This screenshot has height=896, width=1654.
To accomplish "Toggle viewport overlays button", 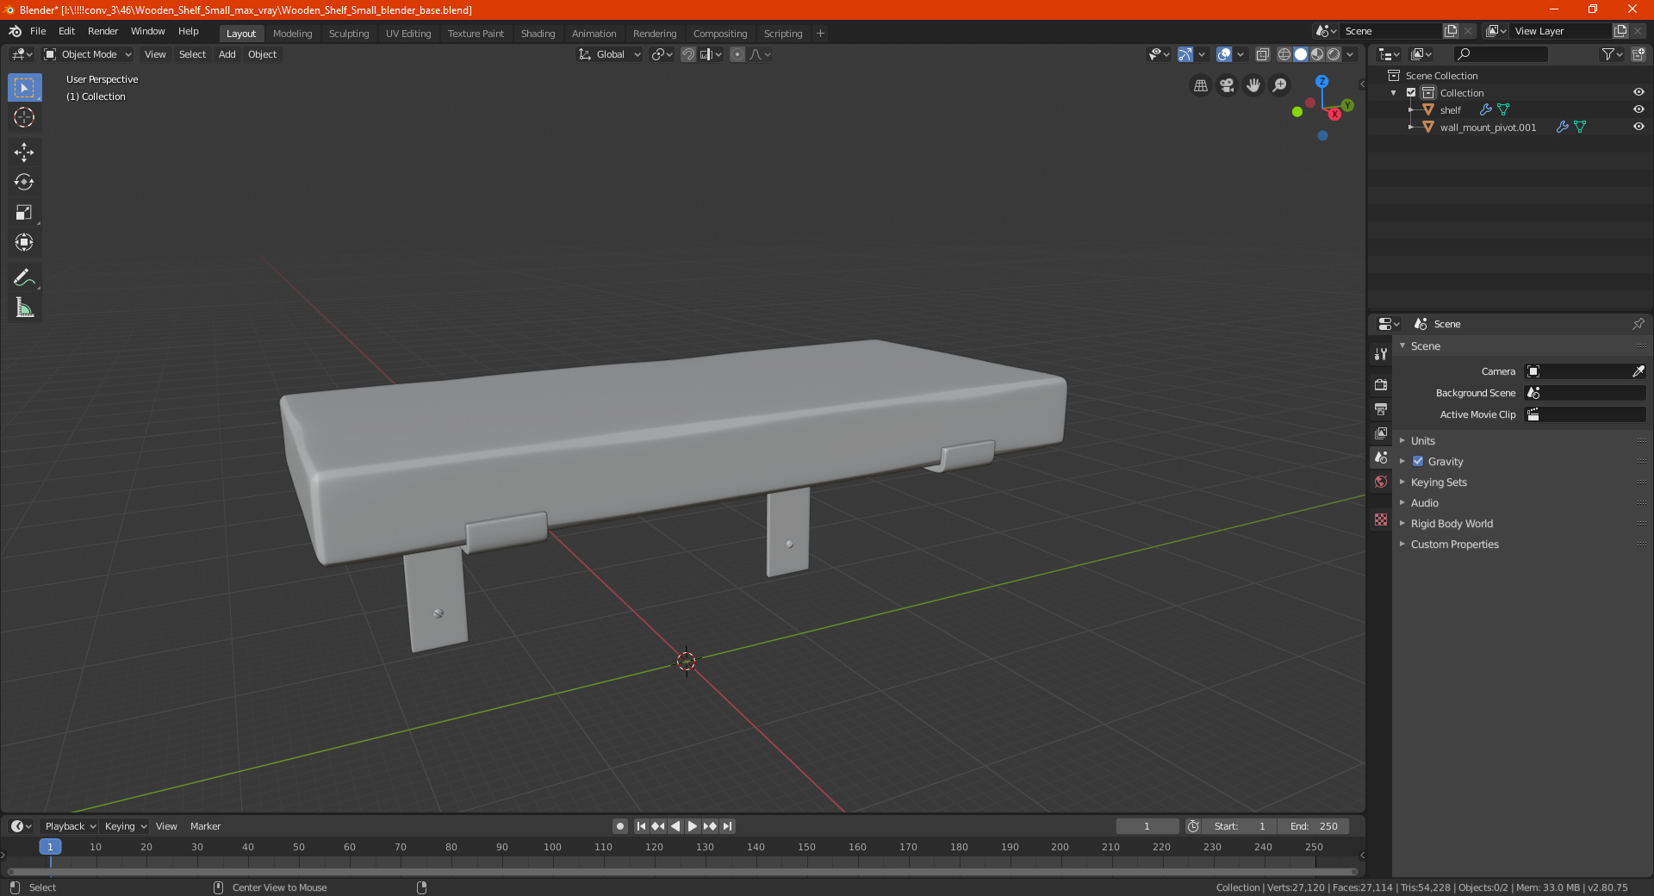I will 1224,54.
